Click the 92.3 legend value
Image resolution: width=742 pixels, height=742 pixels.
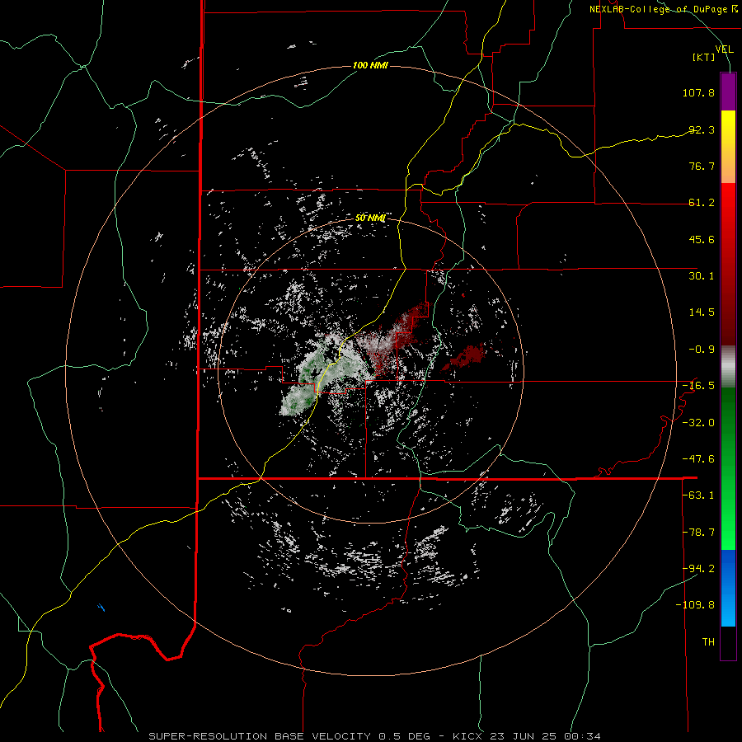coord(702,129)
